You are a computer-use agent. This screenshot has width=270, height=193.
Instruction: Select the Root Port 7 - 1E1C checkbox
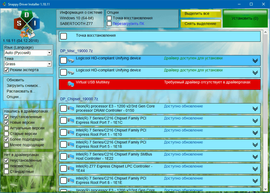[x=64, y=121]
